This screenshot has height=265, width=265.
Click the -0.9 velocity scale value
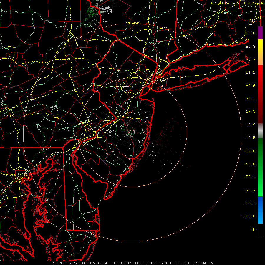251,125
